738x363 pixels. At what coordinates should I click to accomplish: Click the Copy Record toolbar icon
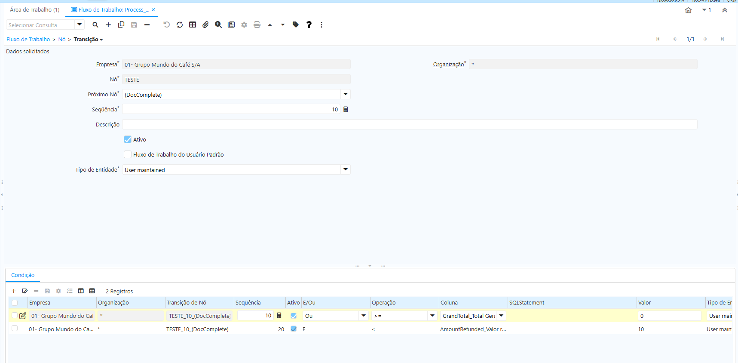[121, 25]
